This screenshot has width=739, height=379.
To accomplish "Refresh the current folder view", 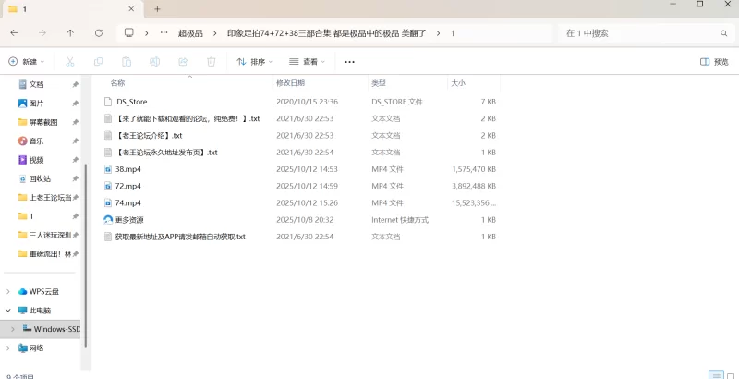I will [99, 33].
